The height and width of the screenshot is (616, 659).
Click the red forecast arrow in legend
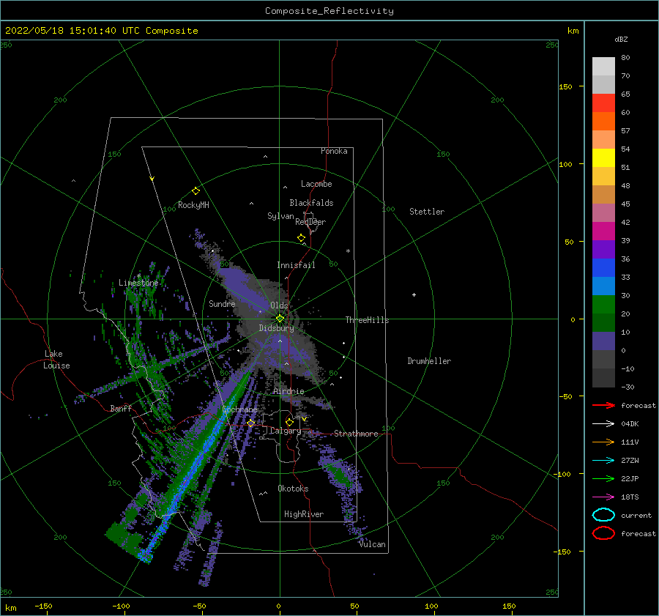tap(603, 405)
